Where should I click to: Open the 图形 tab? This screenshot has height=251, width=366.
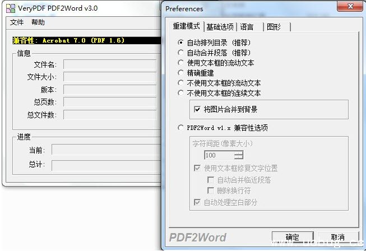click(274, 27)
